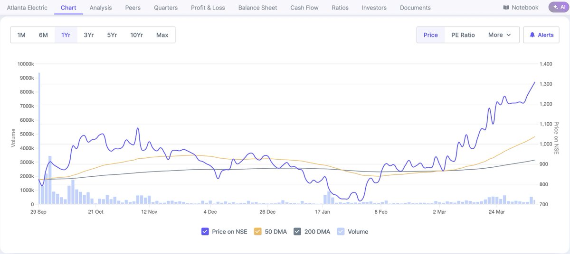
Task: Click the 1,000 price axis value
Action: [546, 144]
